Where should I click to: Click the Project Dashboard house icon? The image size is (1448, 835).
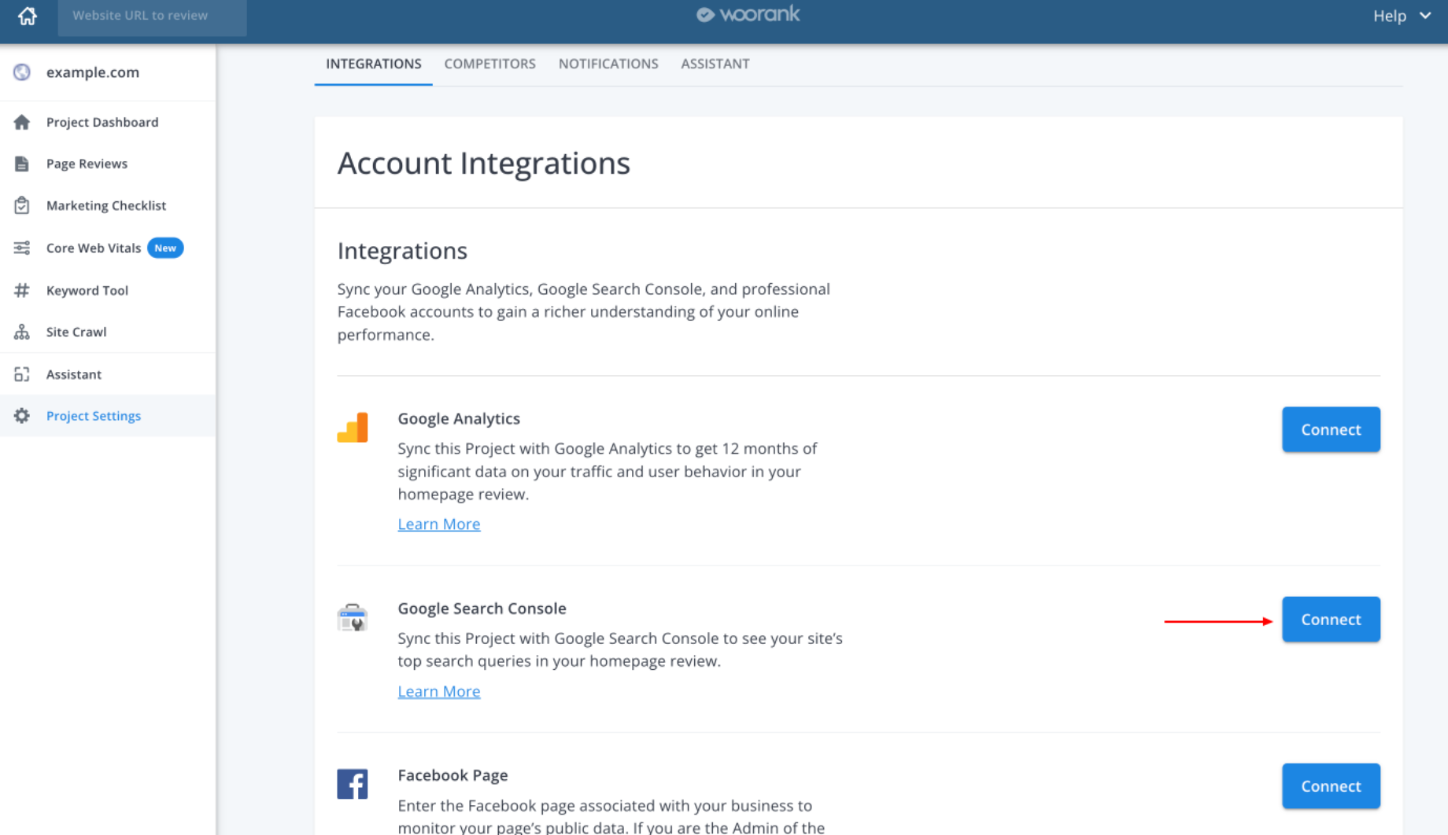[x=22, y=122]
